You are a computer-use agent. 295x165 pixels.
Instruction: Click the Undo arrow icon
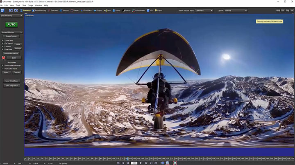pos(11,11)
